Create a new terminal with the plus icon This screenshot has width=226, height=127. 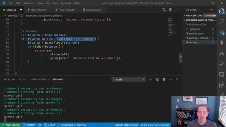pos(151,79)
